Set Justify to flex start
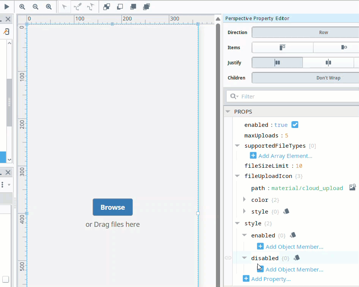 click(277, 62)
